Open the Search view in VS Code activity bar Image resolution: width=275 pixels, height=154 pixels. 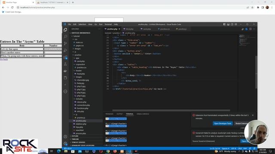[65, 36]
